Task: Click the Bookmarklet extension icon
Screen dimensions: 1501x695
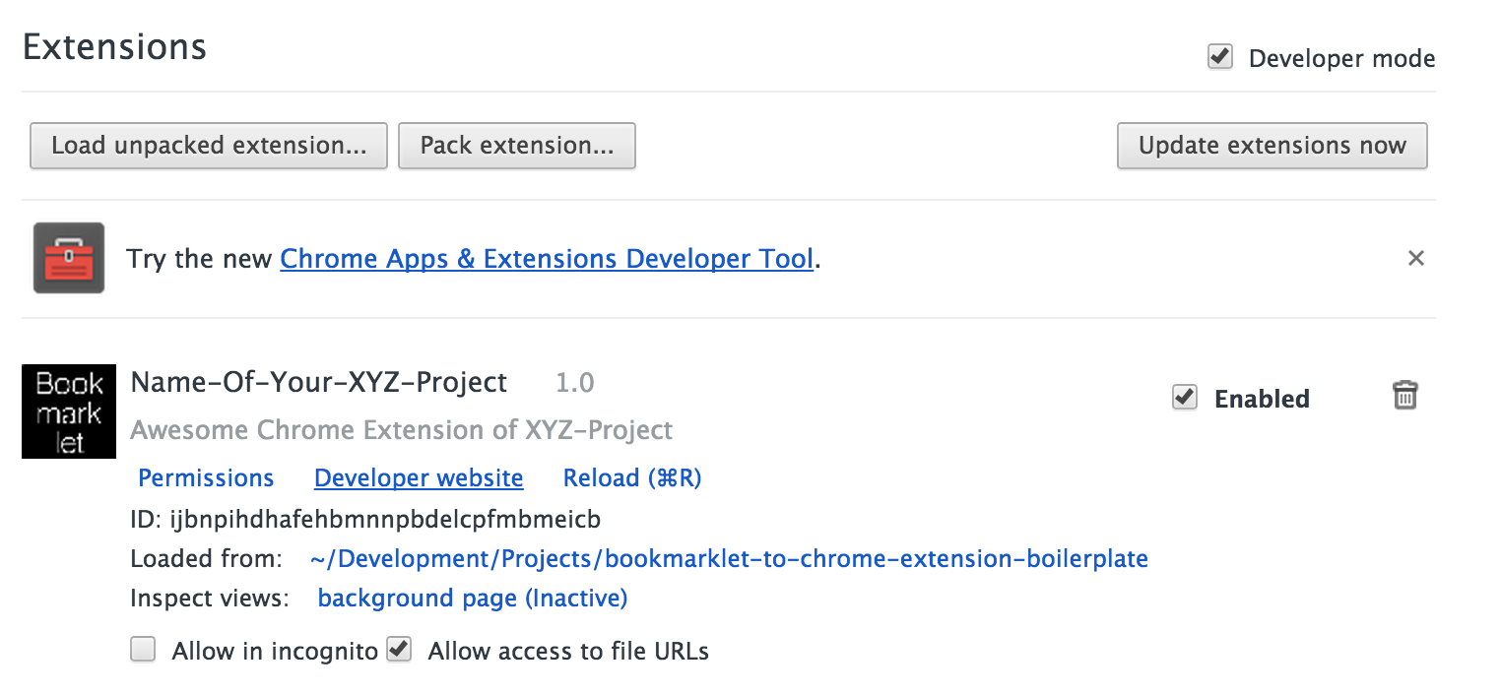Action: (x=69, y=412)
